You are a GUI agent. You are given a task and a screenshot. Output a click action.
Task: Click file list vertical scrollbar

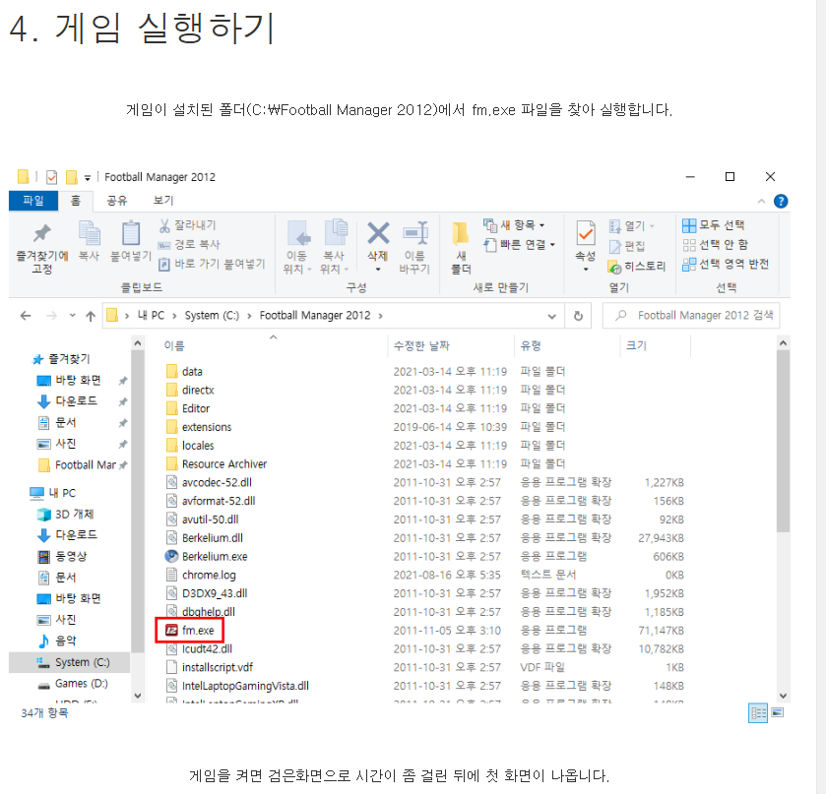tap(783, 443)
